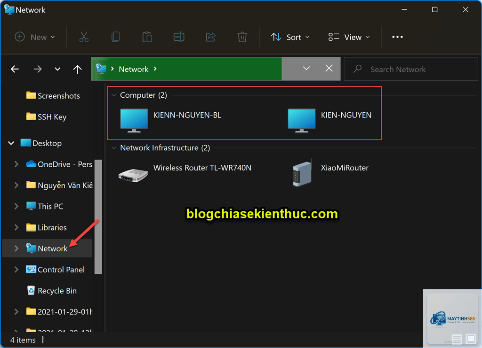Select OneDrive - Pers in sidebar

pyautogui.click(x=59, y=164)
